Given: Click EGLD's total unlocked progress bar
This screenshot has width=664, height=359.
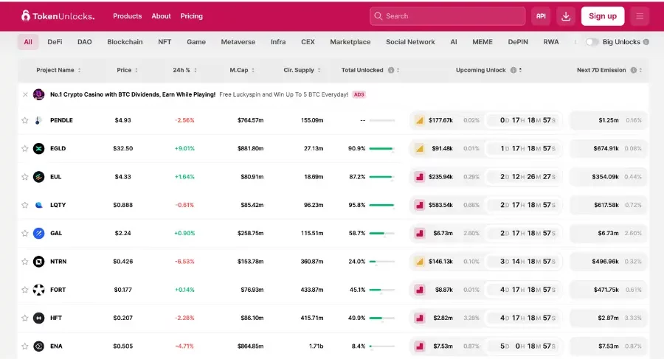Looking at the screenshot, I should point(381,149).
